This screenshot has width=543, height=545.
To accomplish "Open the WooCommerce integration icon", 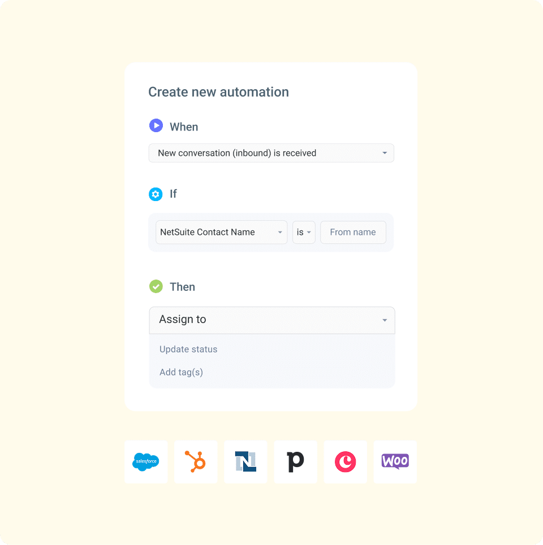I will point(395,462).
